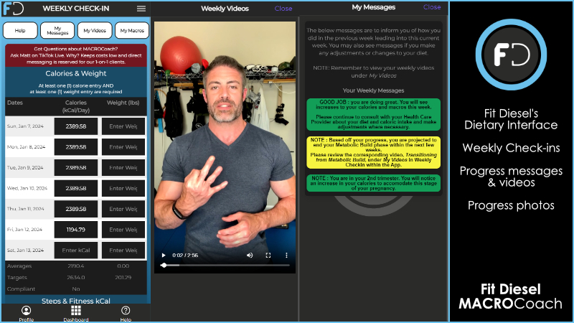Click the green GOOD JOB message
The height and width of the screenshot is (323, 574).
pyautogui.click(x=373, y=114)
